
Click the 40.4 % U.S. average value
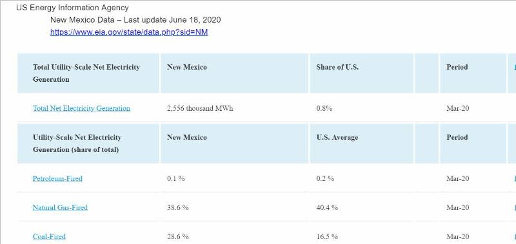[327, 207]
